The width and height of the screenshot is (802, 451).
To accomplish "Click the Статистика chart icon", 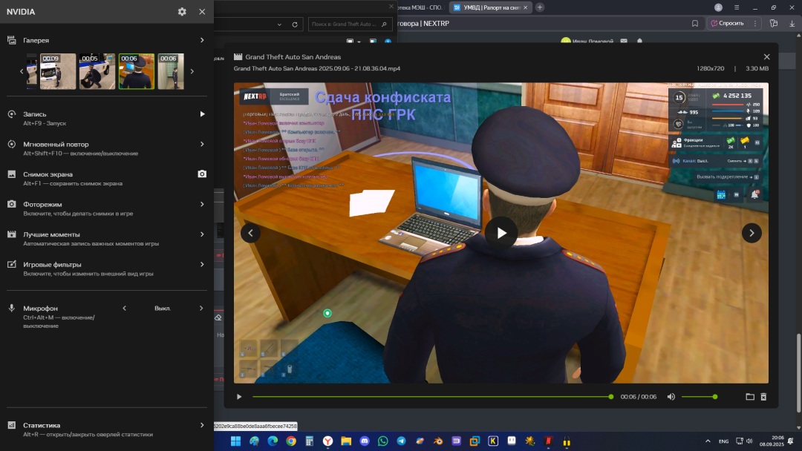I will click(11, 425).
